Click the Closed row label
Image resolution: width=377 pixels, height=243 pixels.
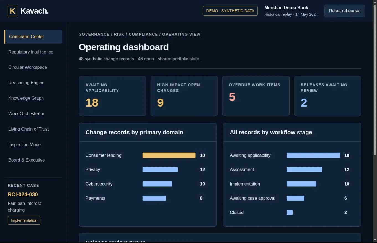(237, 213)
